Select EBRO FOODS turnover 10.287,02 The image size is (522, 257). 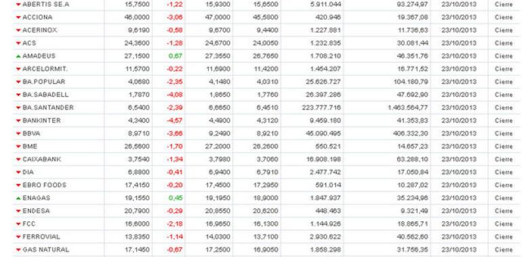click(412, 185)
